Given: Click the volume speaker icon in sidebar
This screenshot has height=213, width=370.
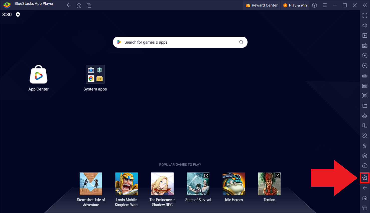Looking at the screenshot, I should coord(365,26).
